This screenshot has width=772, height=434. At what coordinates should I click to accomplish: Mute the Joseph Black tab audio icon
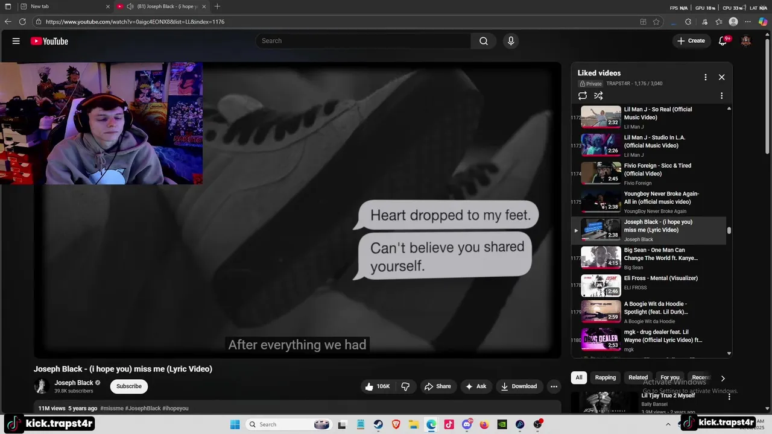click(130, 7)
